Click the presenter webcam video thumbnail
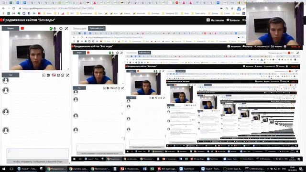This screenshot has height=172, width=306. (x=35, y=50)
